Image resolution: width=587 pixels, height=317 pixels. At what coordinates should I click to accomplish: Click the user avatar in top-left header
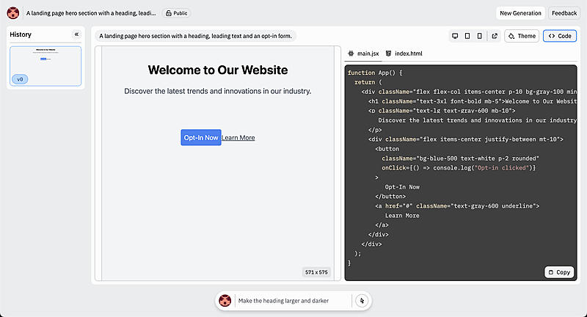click(13, 13)
